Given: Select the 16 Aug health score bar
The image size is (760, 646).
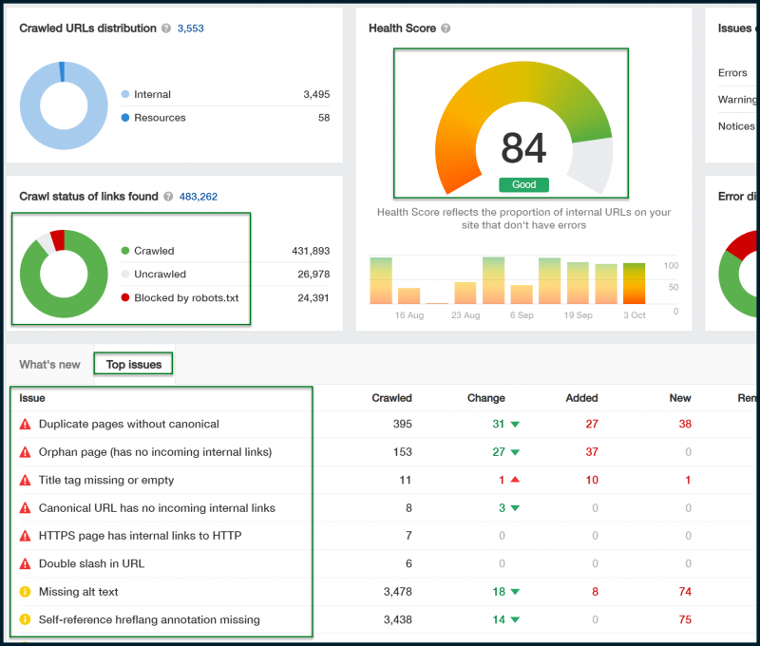Looking at the screenshot, I should click(408, 296).
